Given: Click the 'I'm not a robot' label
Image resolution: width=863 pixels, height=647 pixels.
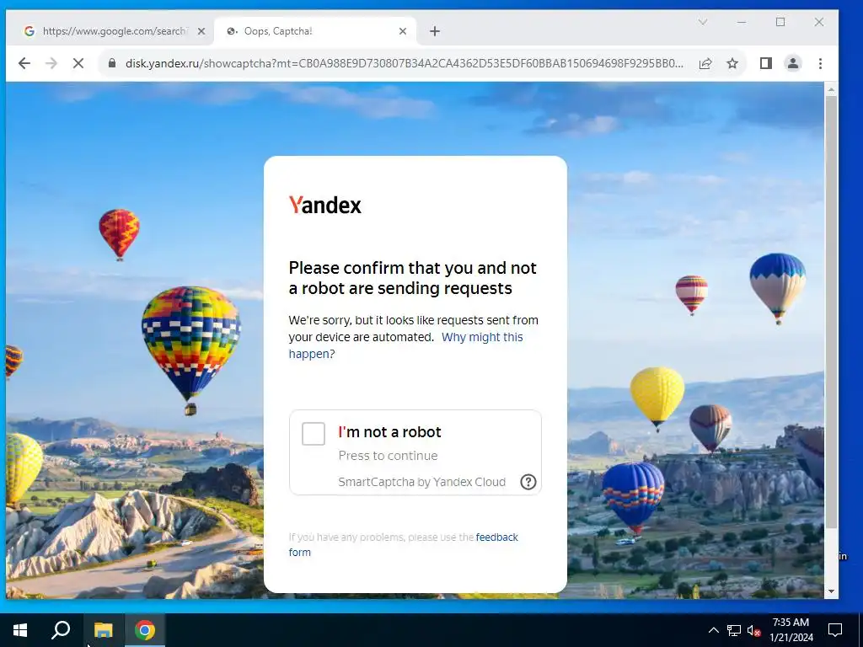Looking at the screenshot, I should point(389,432).
